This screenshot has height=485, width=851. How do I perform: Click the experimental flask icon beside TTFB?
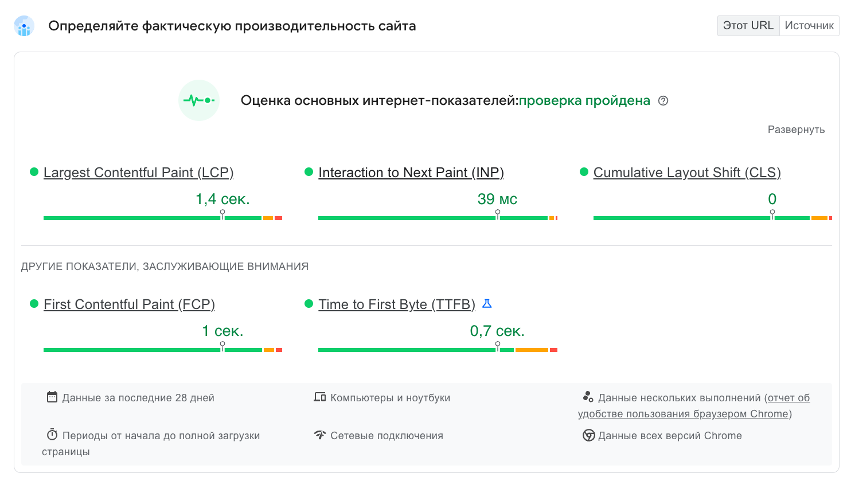[487, 304]
